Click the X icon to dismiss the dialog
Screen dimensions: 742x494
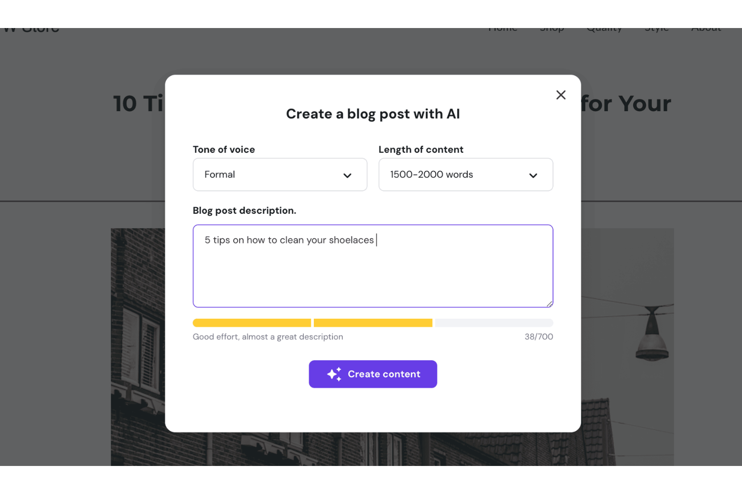[561, 95]
